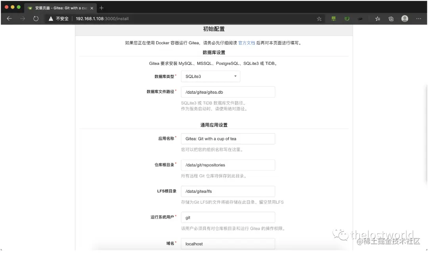
Task: Click the 运行系统用户 git field
Action: coord(228,217)
